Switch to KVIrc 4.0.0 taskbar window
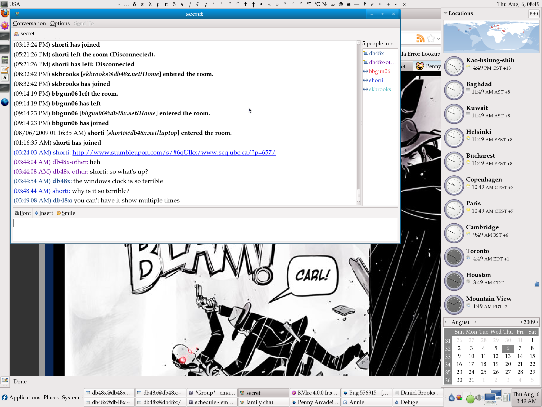The height and width of the screenshot is (407, 542). (315, 392)
